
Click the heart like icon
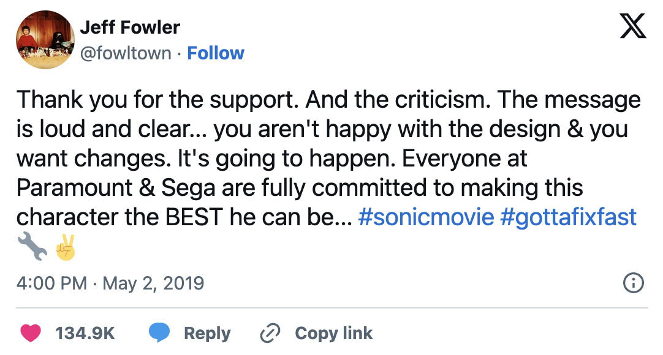click(x=31, y=333)
